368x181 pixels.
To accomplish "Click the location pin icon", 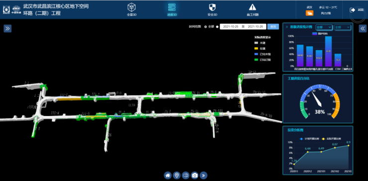I will 177,175.
